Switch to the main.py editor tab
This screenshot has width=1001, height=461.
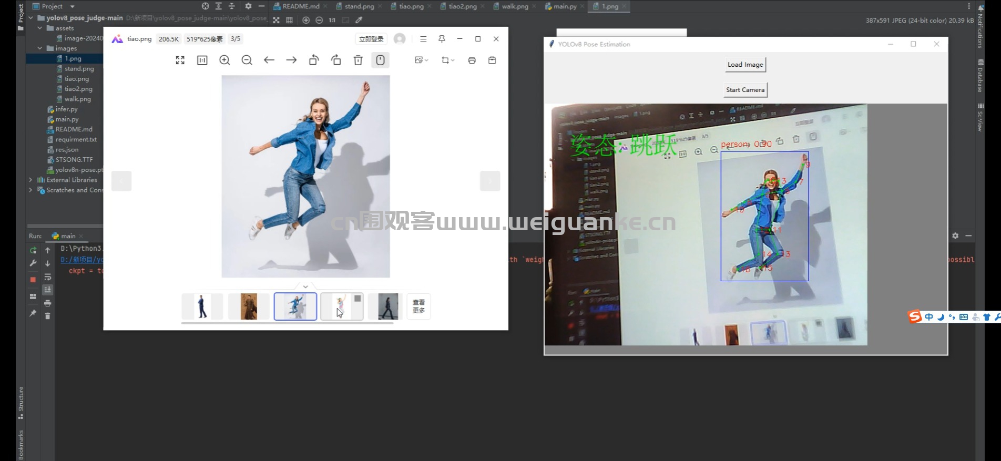[565, 6]
